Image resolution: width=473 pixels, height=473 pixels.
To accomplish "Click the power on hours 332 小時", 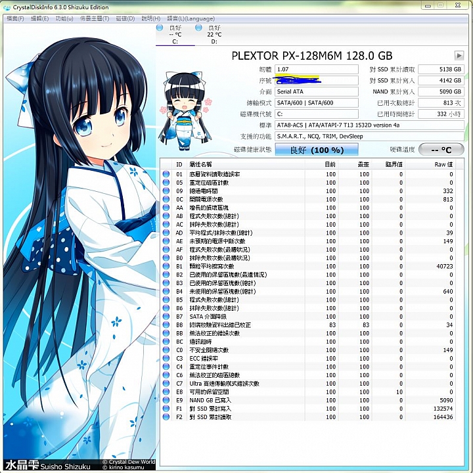I will click(x=441, y=114).
